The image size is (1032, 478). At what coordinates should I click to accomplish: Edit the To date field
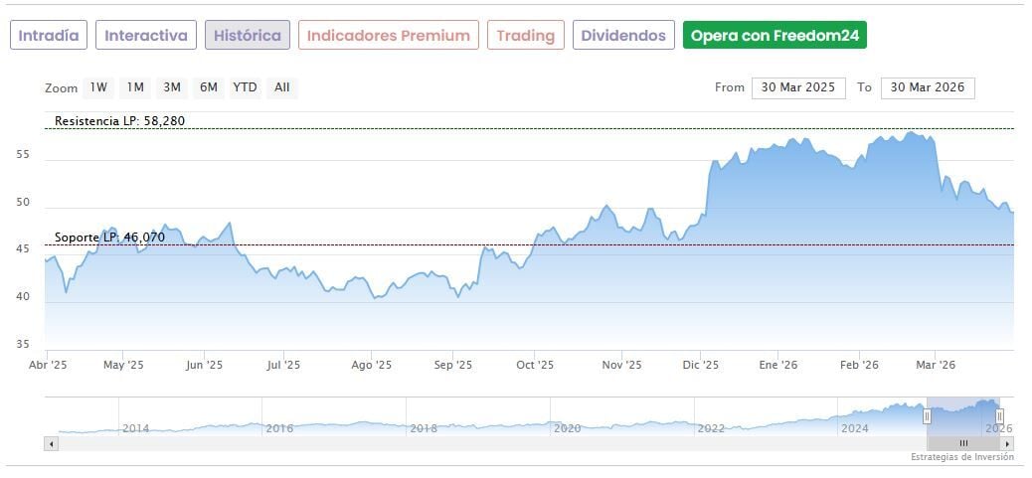tap(928, 87)
